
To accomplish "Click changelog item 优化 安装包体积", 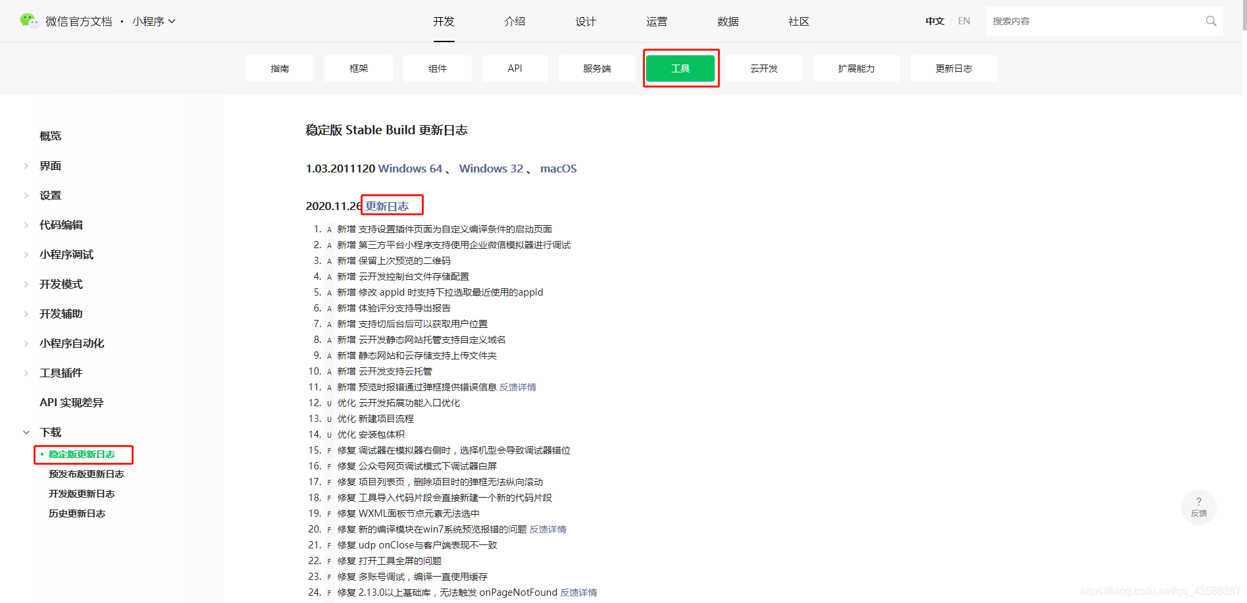I will pyautogui.click(x=371, y=434).
